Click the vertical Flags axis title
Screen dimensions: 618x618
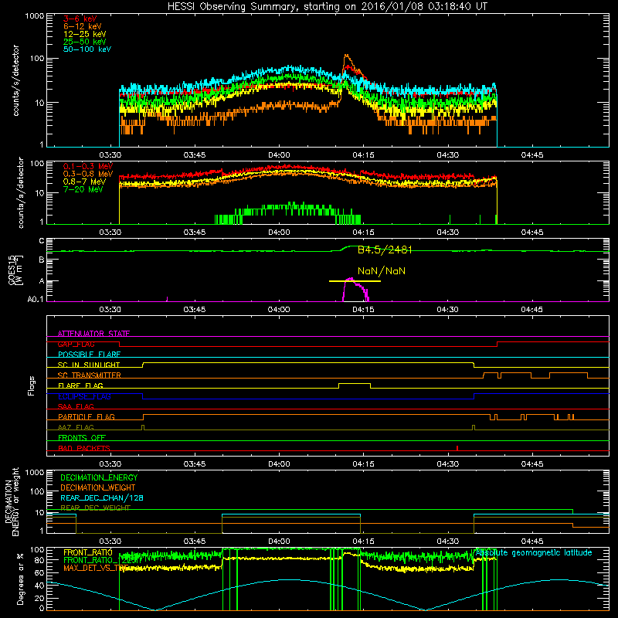[x=32, y=385]
